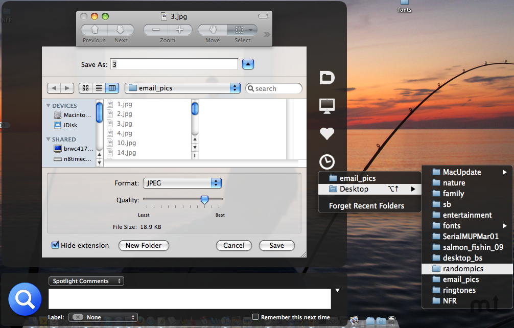Open the toolbar overflow chevron
514x328 pixels.
click(267, 34)
